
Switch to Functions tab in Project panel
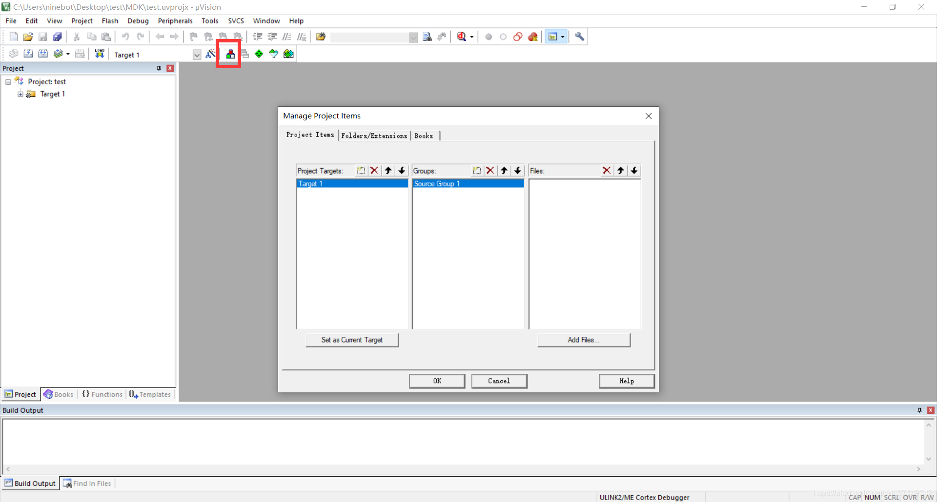[x=102, y=394]
